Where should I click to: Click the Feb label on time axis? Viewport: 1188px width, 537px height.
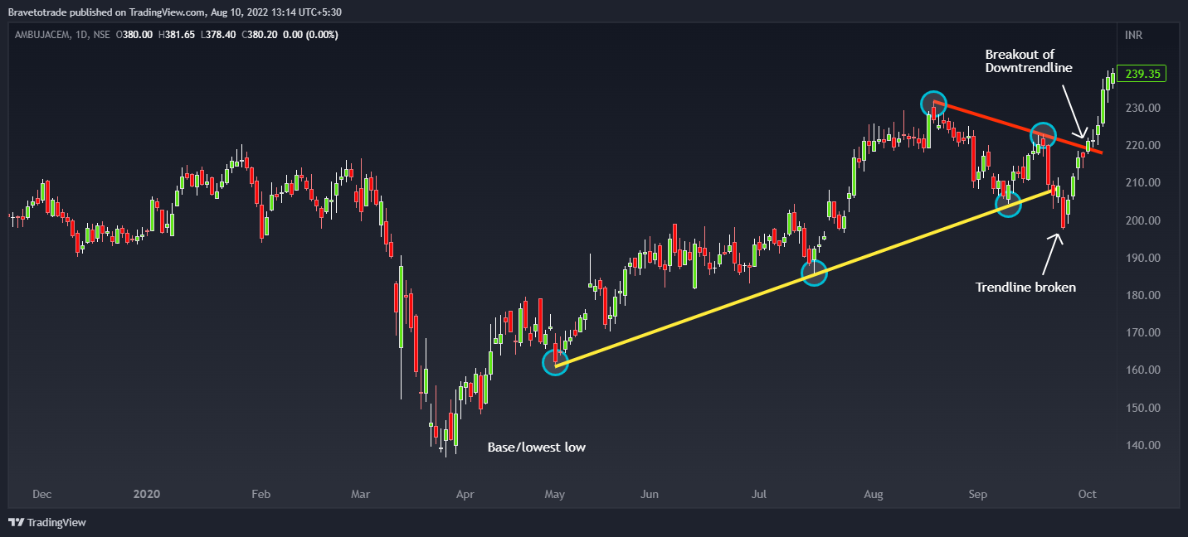tap(260, 494)
